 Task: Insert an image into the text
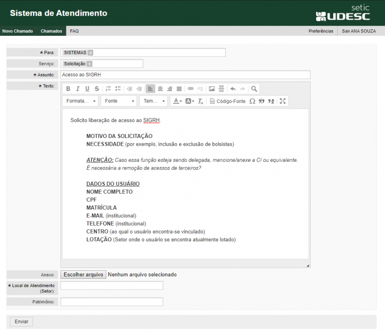[x=212, y=89]
